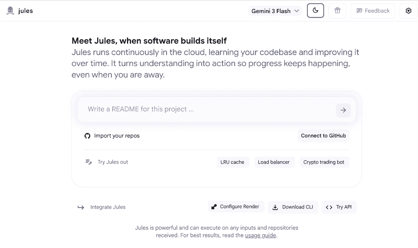Viewport: 418px width, 248px height.
Task: Click the Integrate Jules arrow icon
Action: pos(81,207)
